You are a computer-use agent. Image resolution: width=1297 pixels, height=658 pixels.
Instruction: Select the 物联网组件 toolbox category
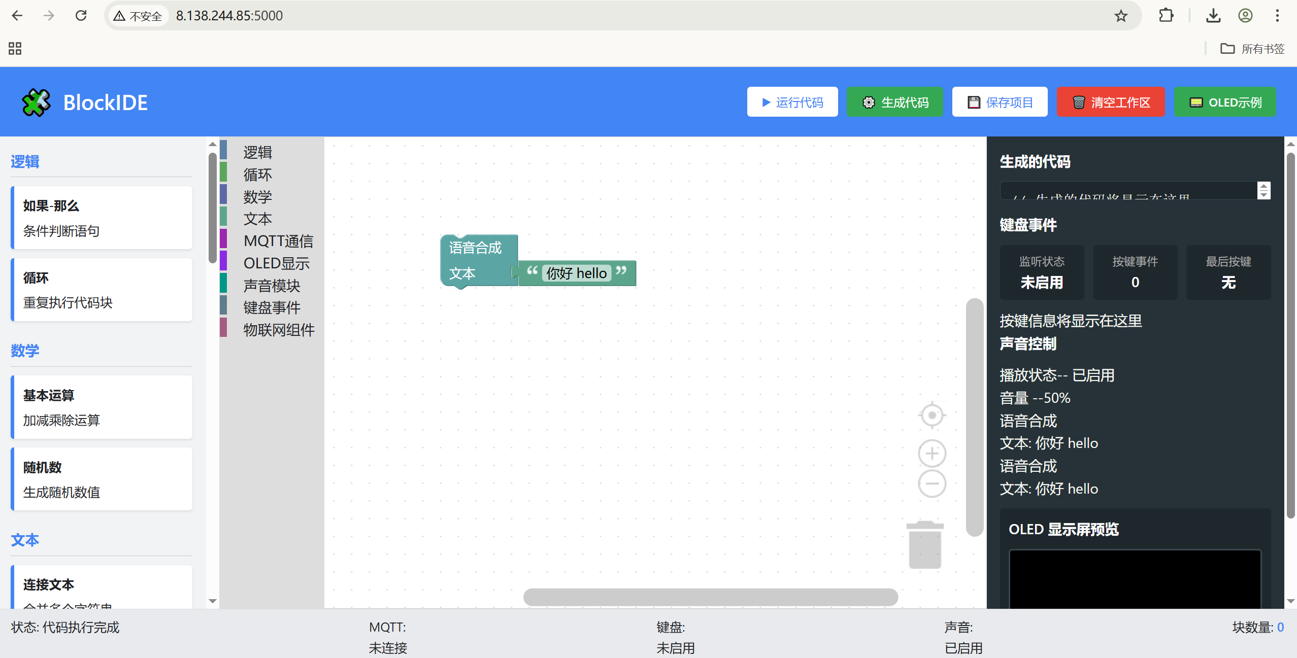pos(279,330)
